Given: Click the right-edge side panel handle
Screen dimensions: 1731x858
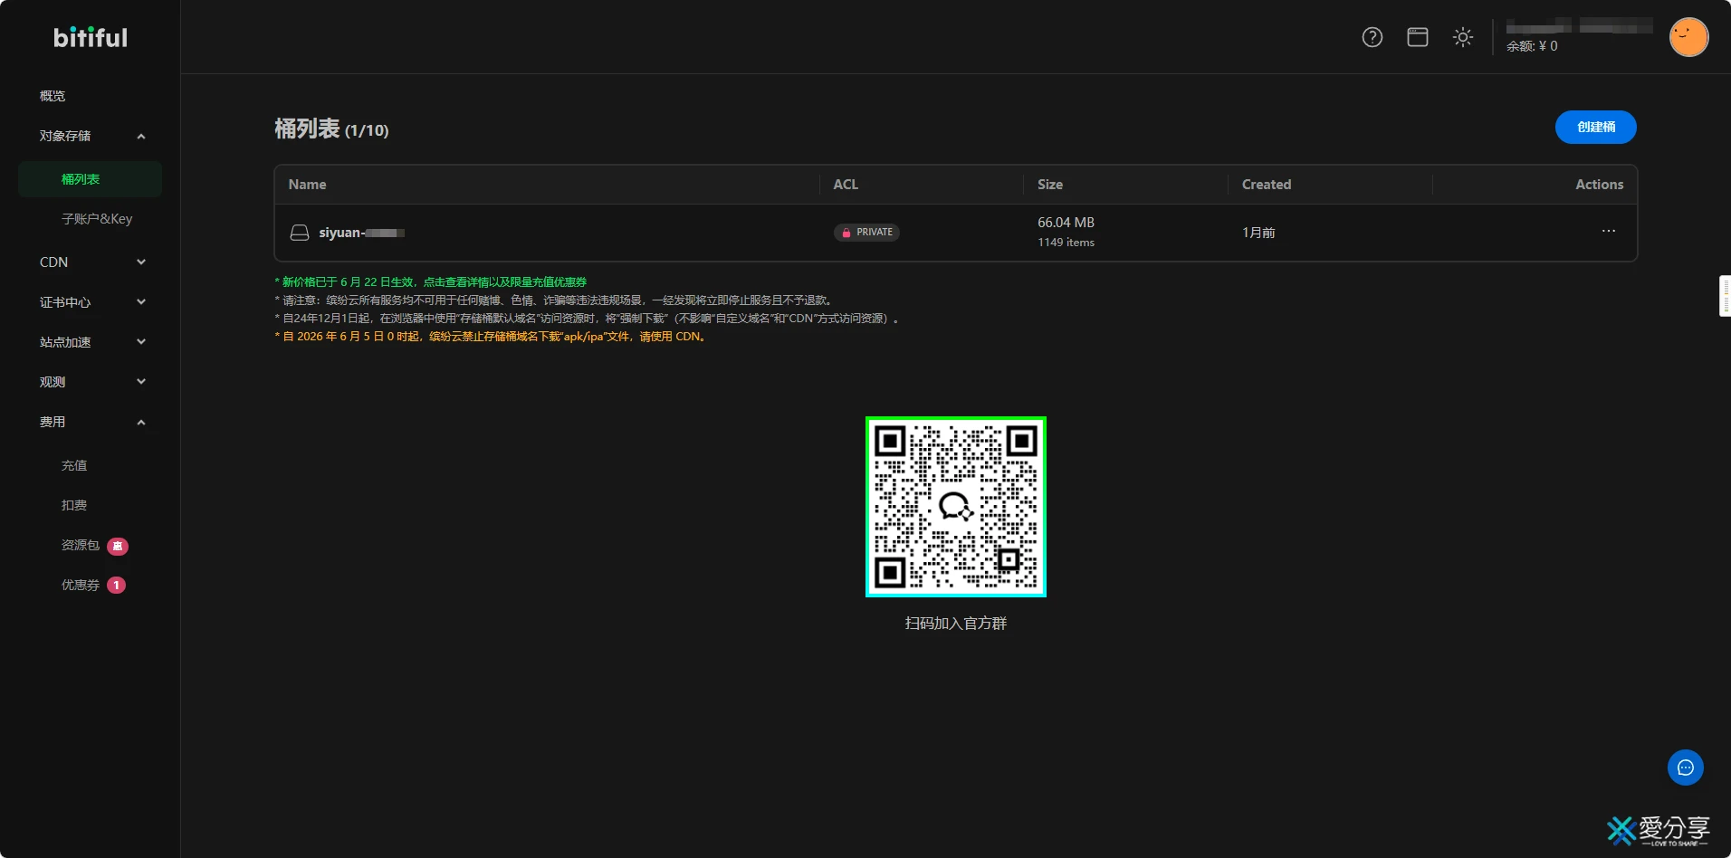Looking at the screenshot, I should [1725, 296].
